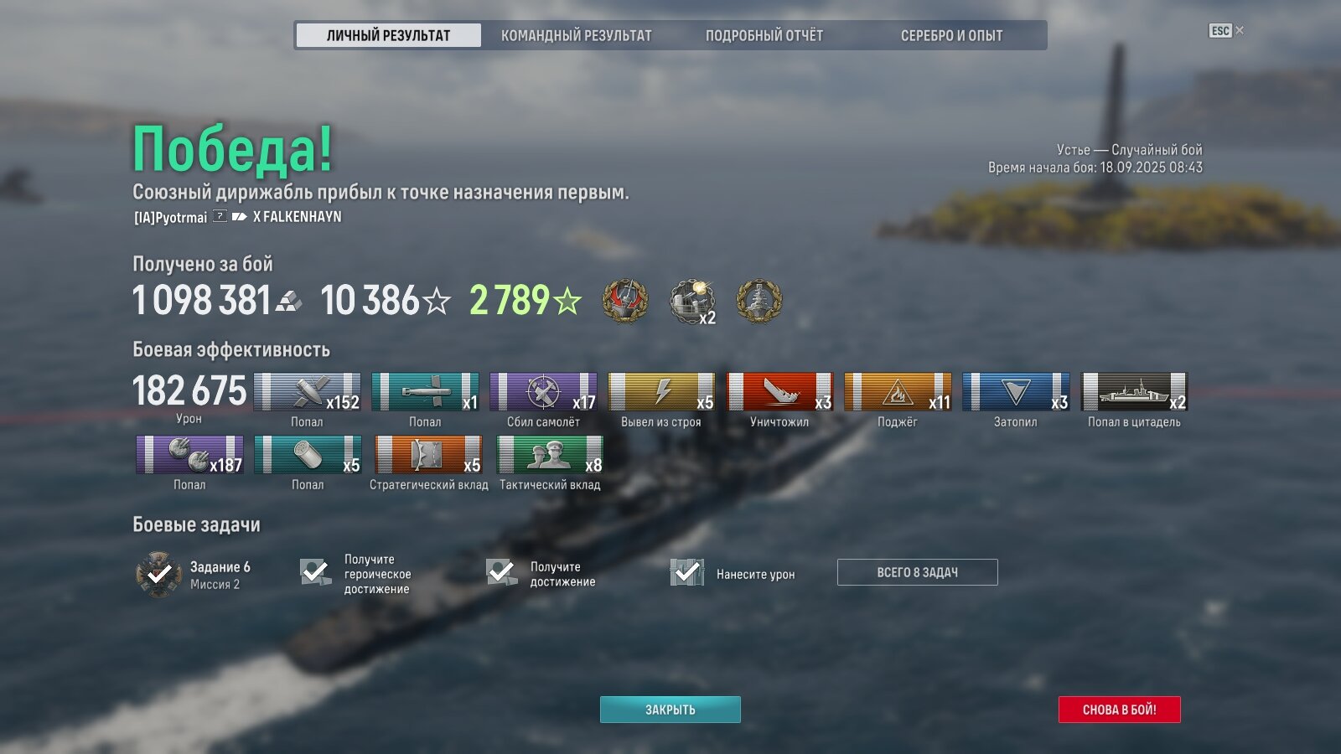Click the Закрыть button
Image resolution: width=1341 pixels, height=754 pixels.
click(x=670, y=710)
